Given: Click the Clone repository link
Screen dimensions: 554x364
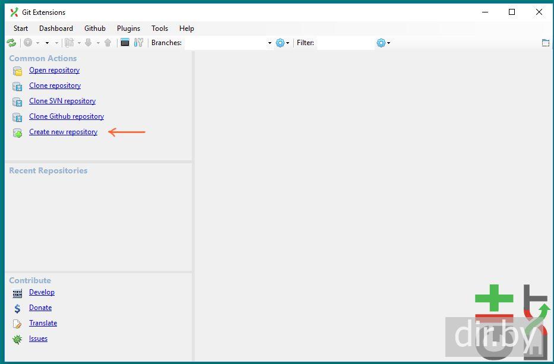Looking at the screenshot, I should pos(55,86).
